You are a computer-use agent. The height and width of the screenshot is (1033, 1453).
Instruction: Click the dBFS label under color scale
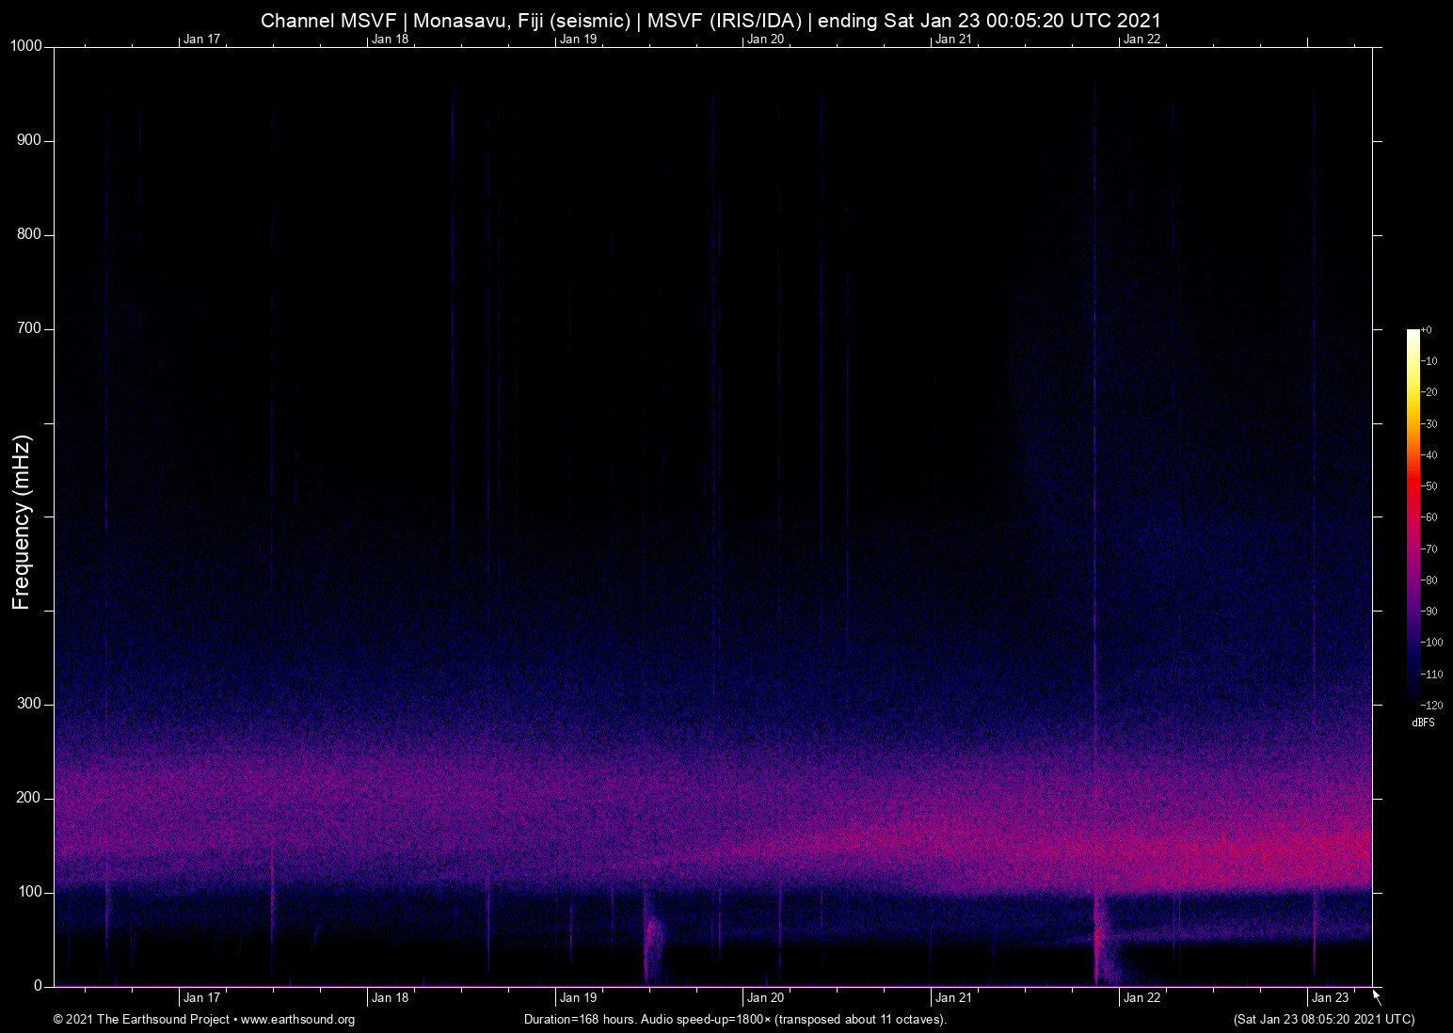tap(1423, 723)
